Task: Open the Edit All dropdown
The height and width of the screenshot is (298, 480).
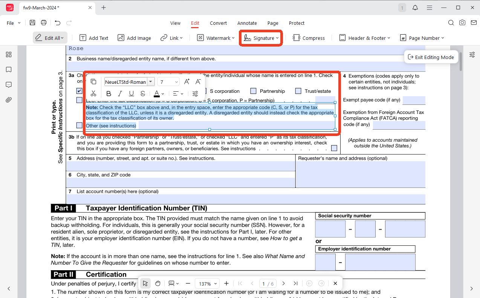Action: pyautogui.click(x=50, y=38)
